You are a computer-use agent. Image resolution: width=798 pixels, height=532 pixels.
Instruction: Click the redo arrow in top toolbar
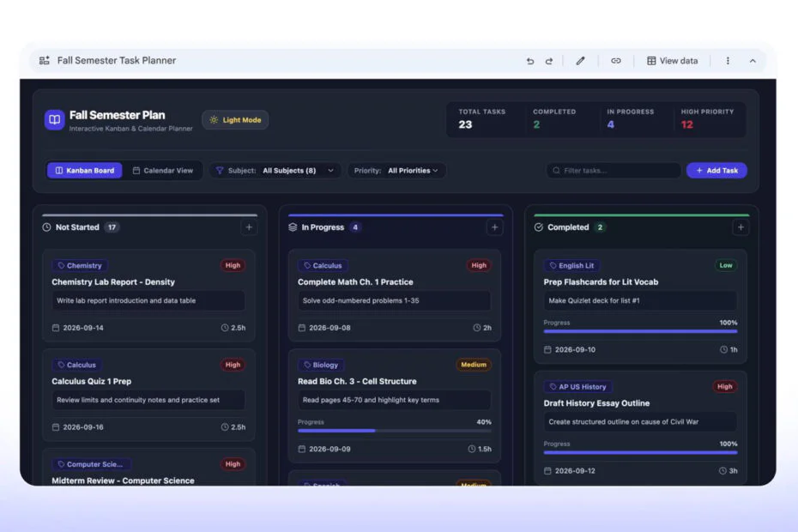pyautogui.click(x=548, y=61)
